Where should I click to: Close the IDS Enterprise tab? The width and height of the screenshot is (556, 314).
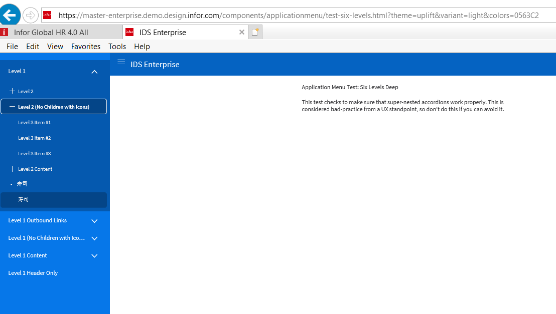click(242, 32)
